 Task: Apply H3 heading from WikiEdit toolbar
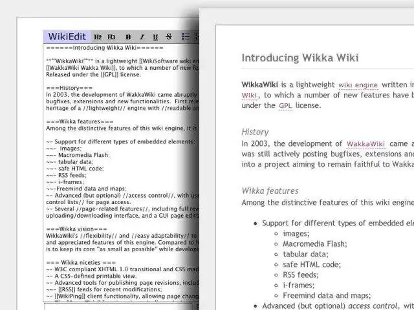[x=111, y=37]
